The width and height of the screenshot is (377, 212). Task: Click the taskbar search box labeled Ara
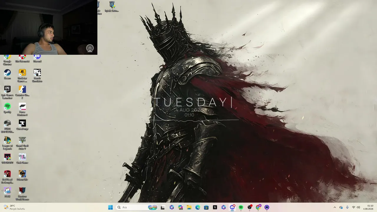point(137,207)
